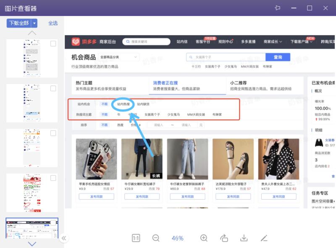The height and width of the screenshot is (248, 336).
Task: Zoom out with the minus magnifier
Action: 156,238
